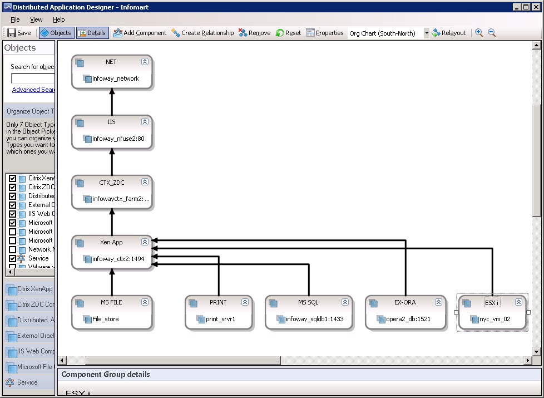544x398 pixels.
Task: Collapse the MS FILE component group
Action: [x=145, y=302]
